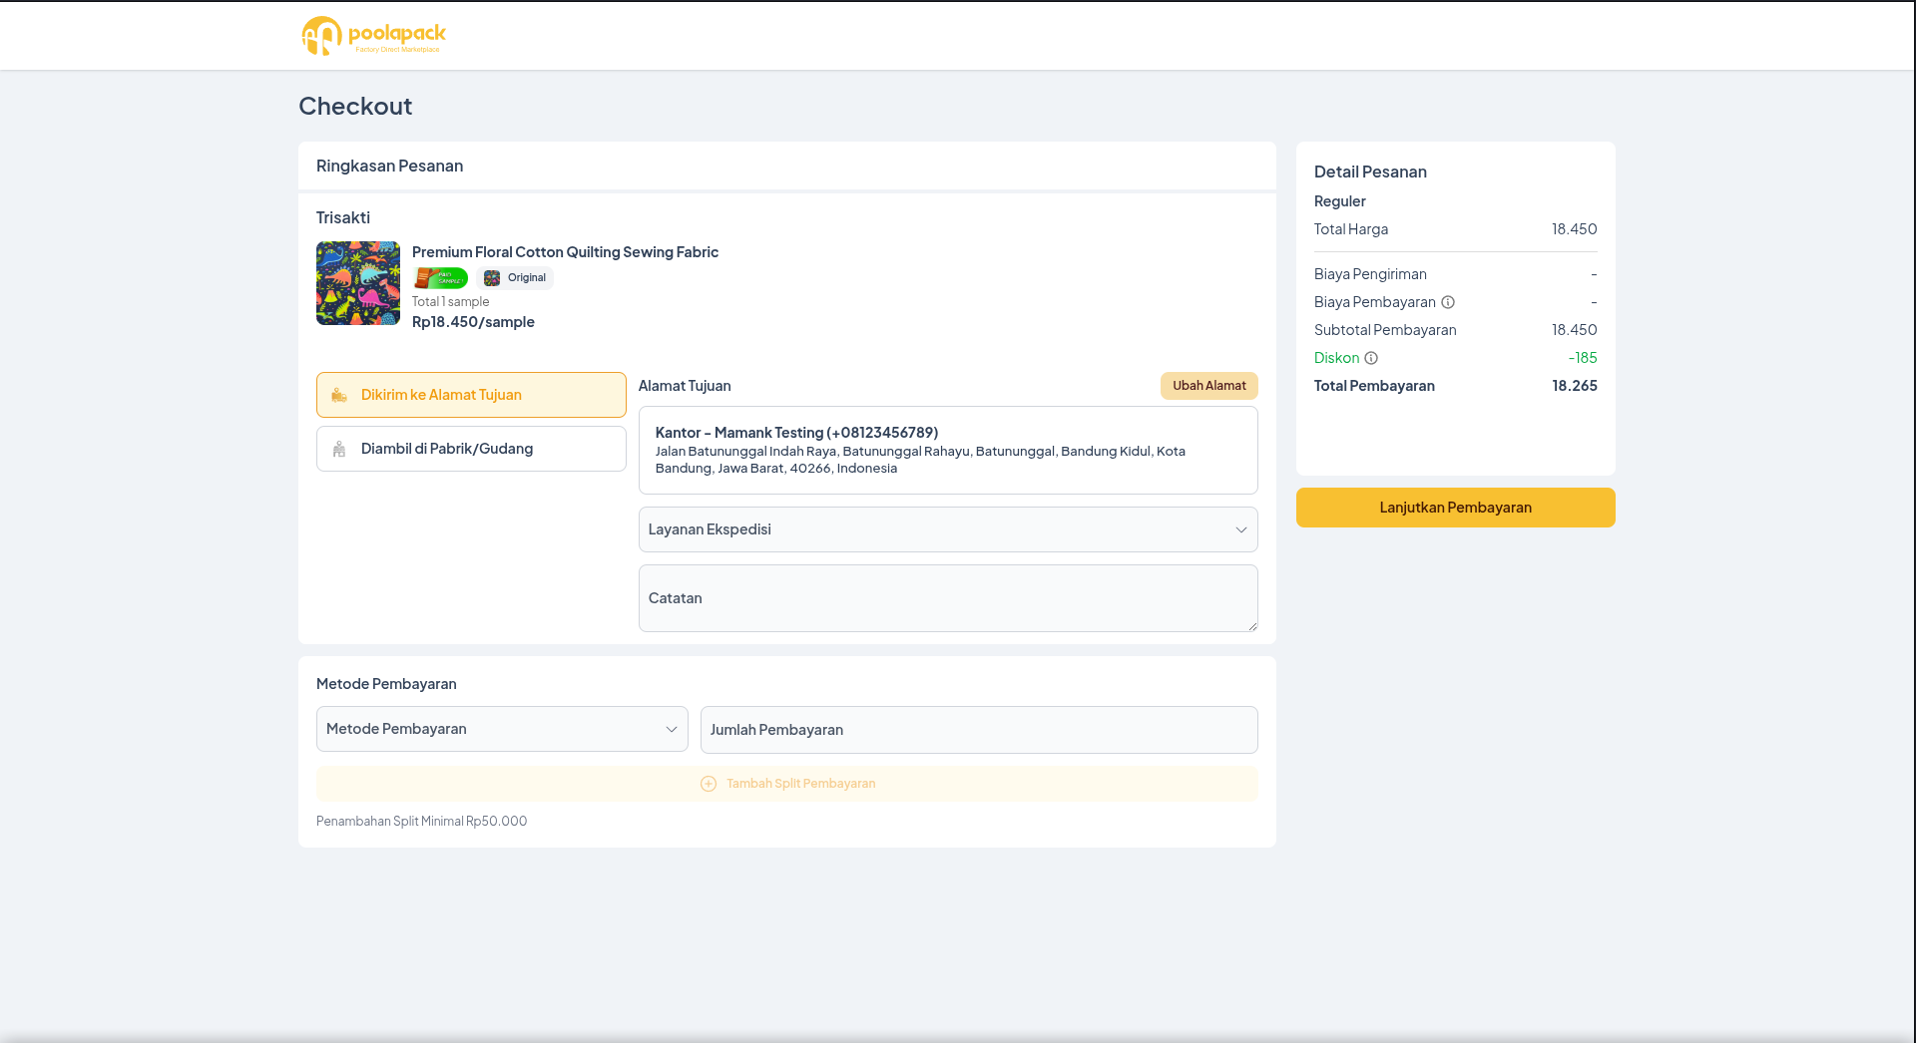
Task: Click the Rp18.450/sample price text
Action: tap(473, 322)
